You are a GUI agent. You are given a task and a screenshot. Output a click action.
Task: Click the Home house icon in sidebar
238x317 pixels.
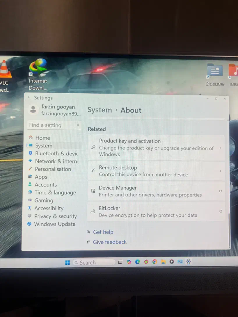click(31, 138)
